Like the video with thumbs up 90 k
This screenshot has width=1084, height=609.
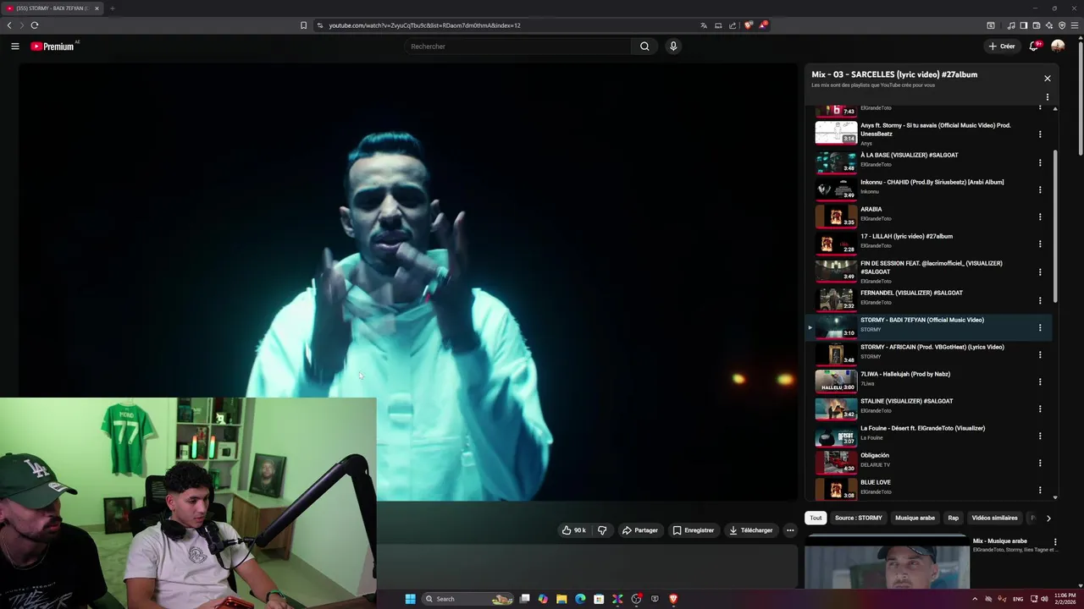coord(574,530)
